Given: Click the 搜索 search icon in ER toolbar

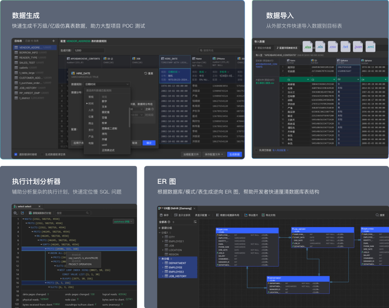Looking at the screenshot, I should coord(377,215).
